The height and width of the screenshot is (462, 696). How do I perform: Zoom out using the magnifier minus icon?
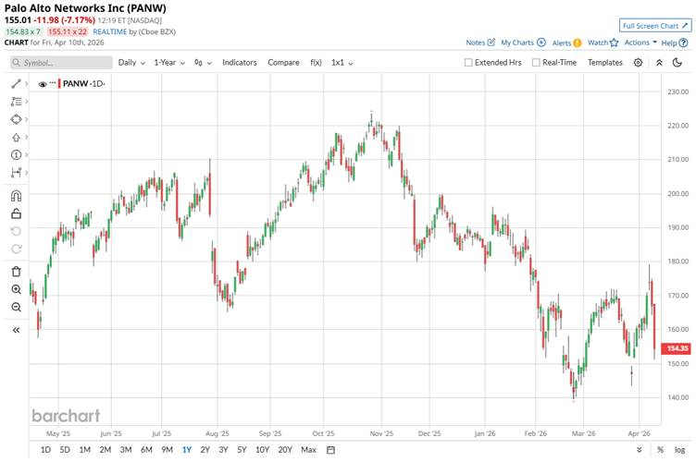tap(16, 307)
